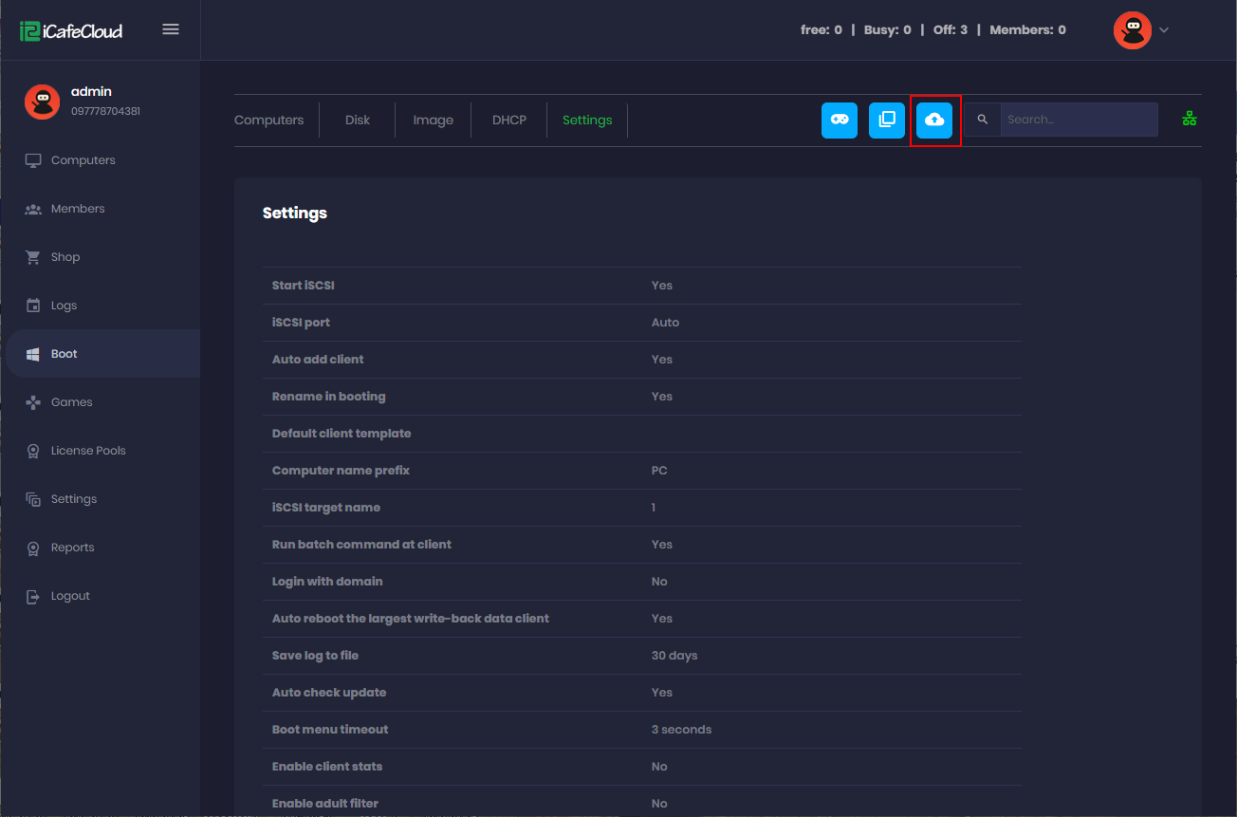
Task: Select the Boot section in the sidebar
Action: [x=64, y=353]
